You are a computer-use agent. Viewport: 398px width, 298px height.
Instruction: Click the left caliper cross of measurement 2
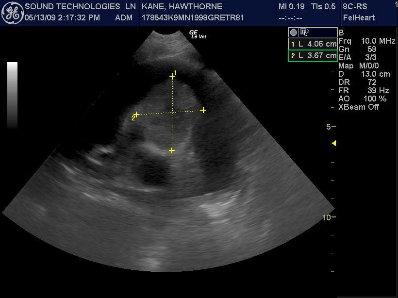[x=137, y=115]
